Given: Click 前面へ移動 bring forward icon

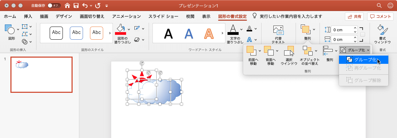Looking at the screenshot, I should [252, 50].
